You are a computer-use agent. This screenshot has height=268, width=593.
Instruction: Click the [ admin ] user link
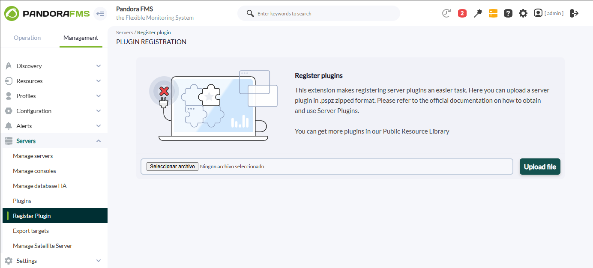554,13
